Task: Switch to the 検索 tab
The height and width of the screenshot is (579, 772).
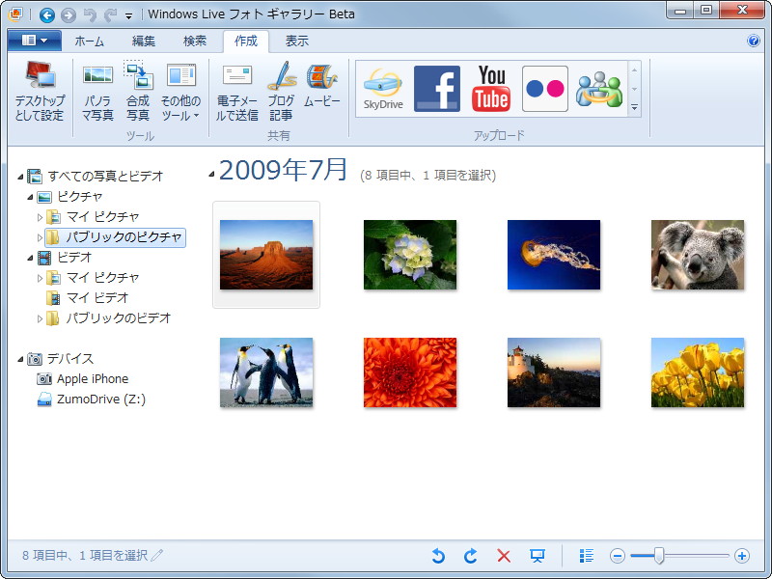Action: click(x=195, y=41)
